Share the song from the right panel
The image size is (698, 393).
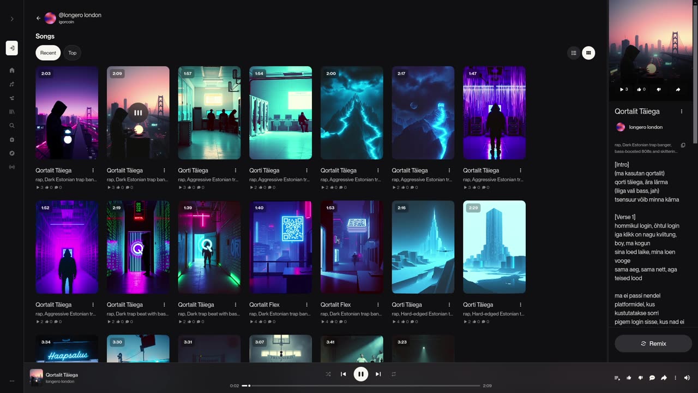point(678,90)
